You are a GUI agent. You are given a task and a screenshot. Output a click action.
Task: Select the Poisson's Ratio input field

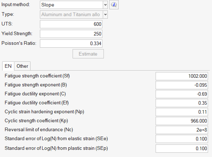pyautogui.click(x=71, y=44)
